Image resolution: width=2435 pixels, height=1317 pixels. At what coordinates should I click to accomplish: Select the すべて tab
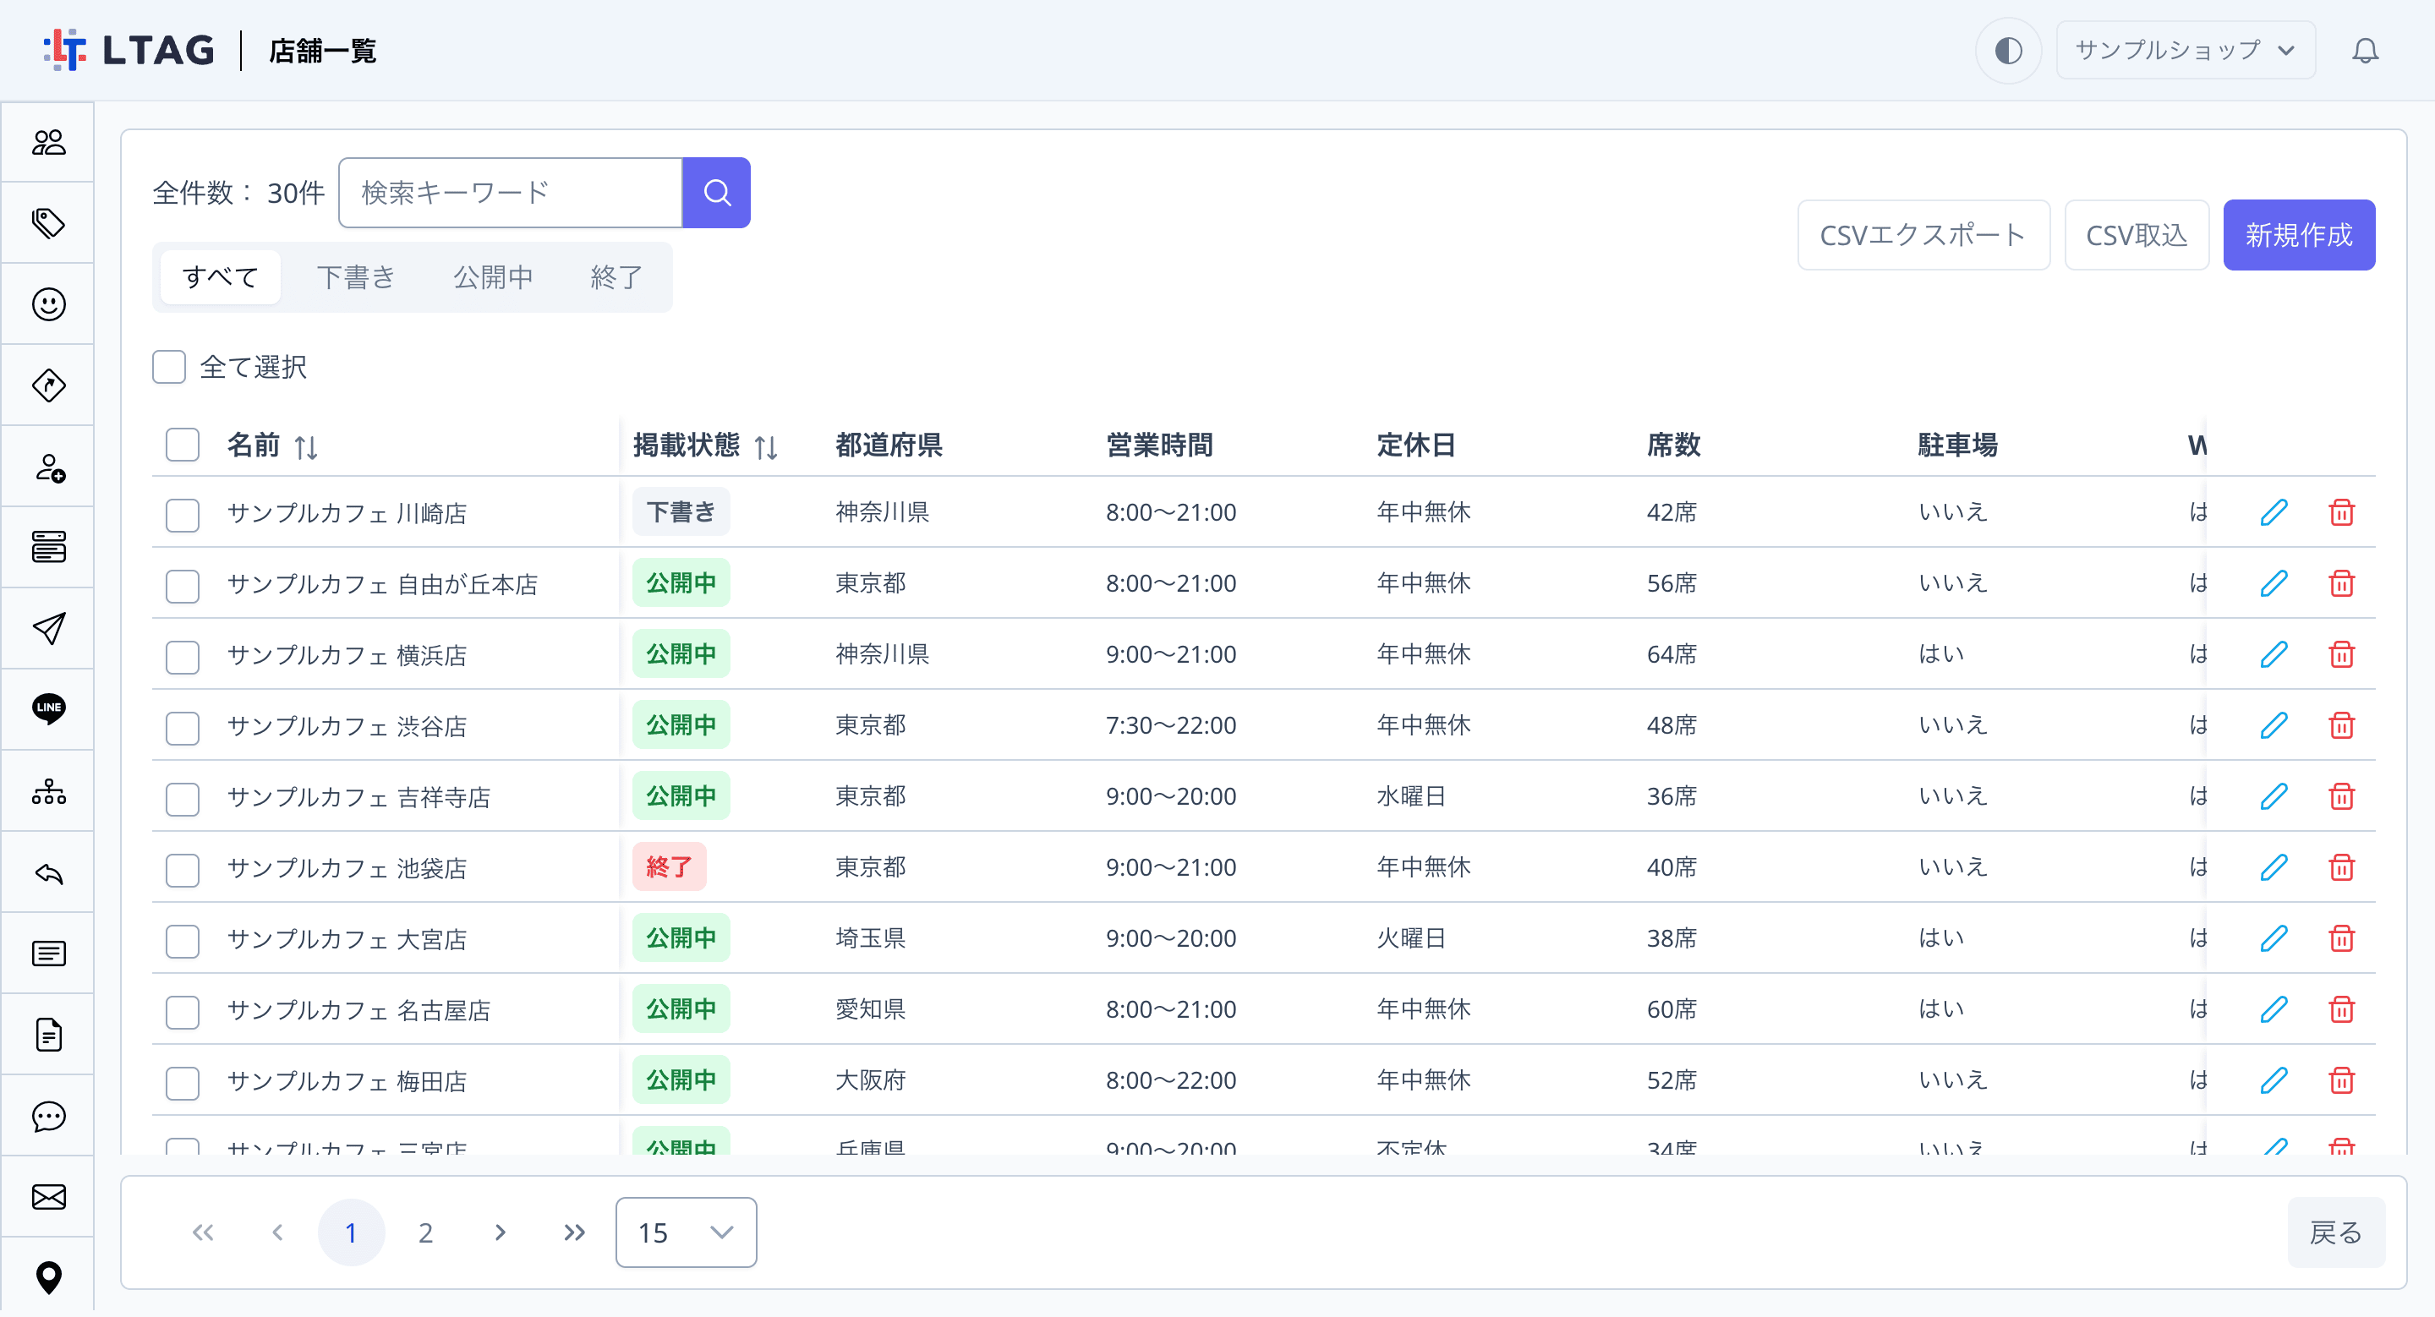220,276
